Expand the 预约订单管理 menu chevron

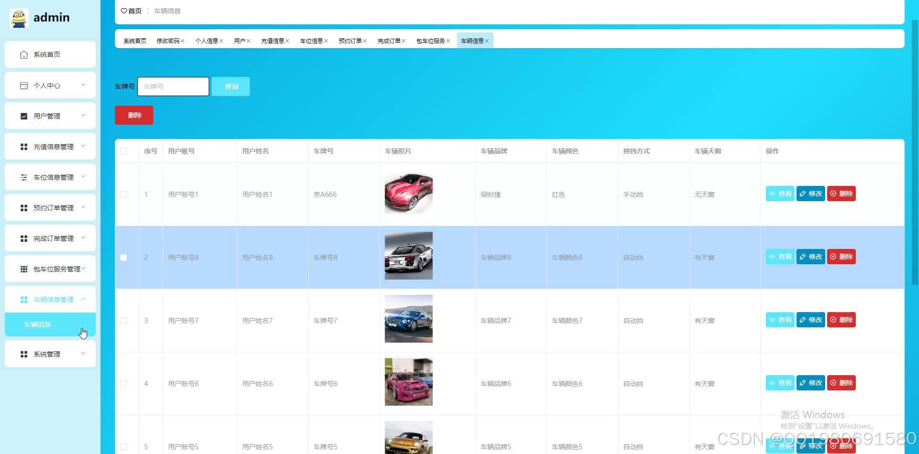(83, 207)
